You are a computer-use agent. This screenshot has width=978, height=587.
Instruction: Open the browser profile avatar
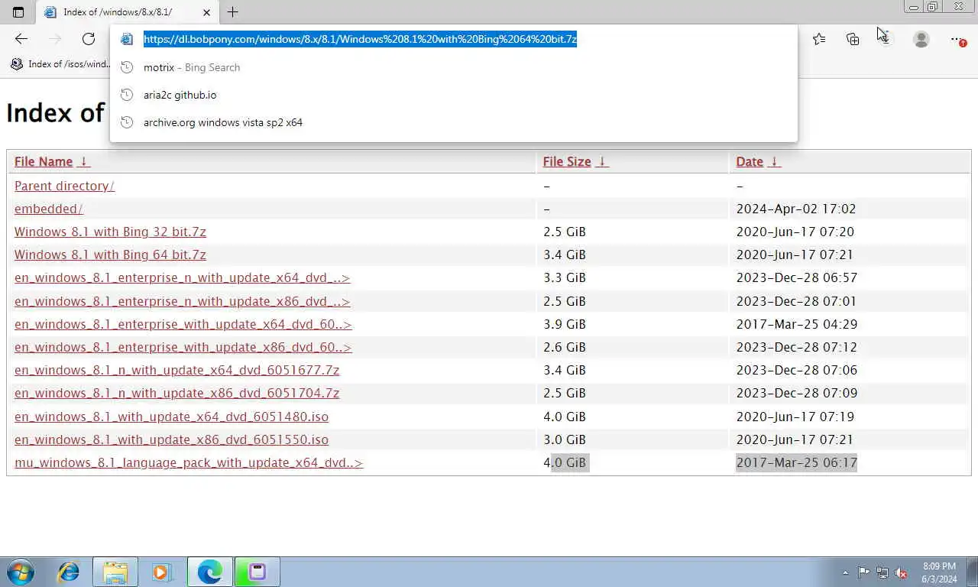pyautogui.click(x=921, y=39)
